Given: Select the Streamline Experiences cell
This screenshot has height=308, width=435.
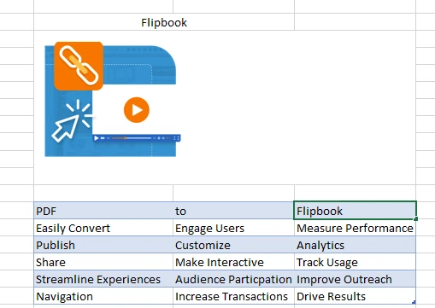Looking at the screenshot, I should click(x=103, y=279).
